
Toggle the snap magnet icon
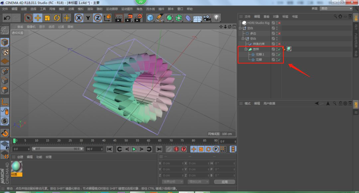coord(5,133)
